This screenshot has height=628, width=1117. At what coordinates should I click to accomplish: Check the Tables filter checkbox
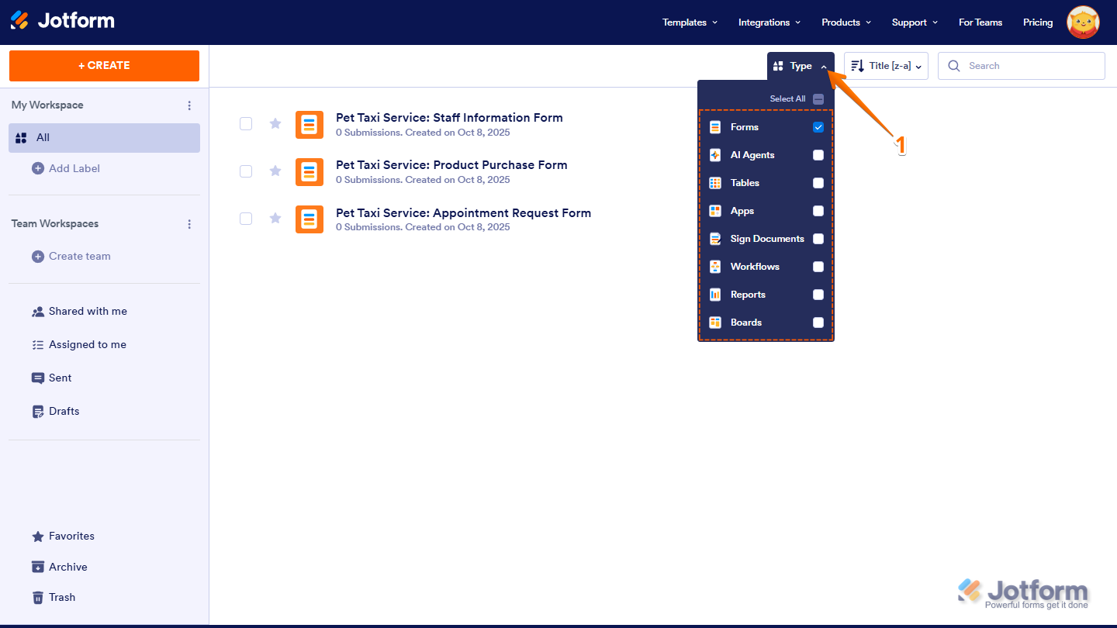[x=818, y=183]
